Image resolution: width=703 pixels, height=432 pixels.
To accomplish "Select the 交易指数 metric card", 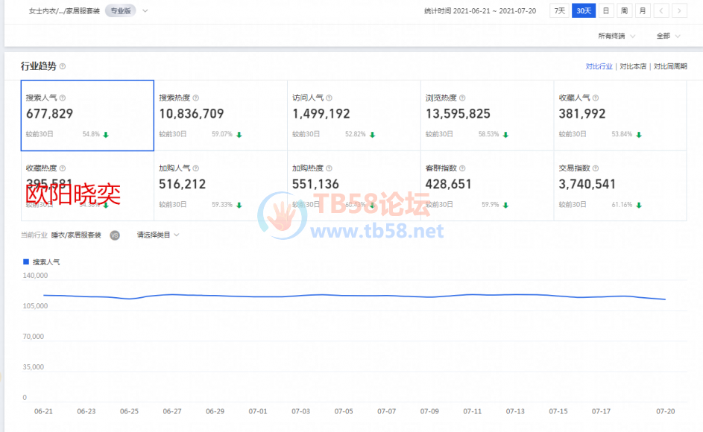I will pos(620,186).
